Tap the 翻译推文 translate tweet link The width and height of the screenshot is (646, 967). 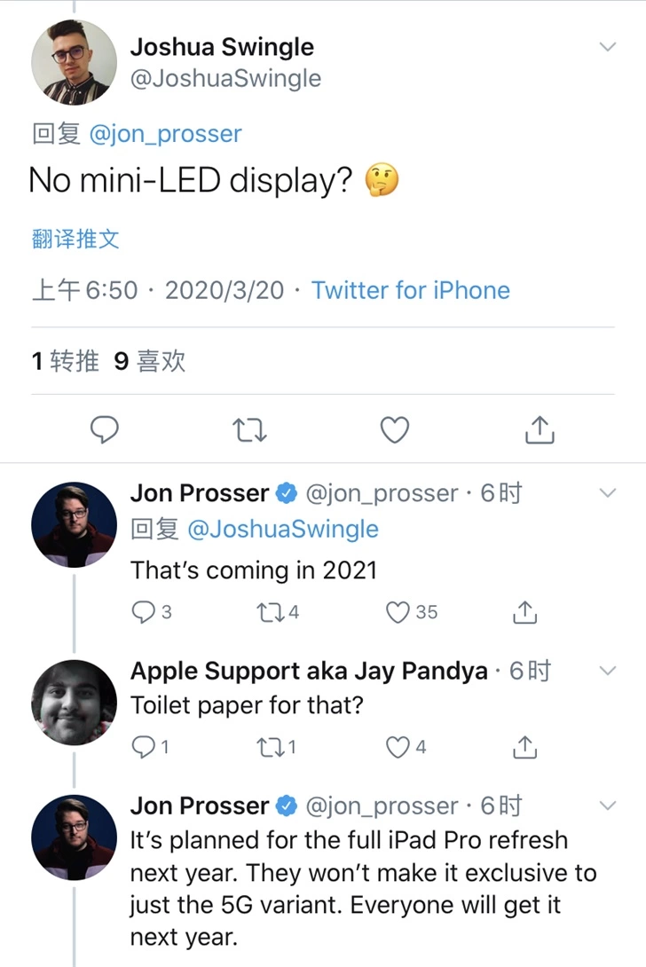[x=75, y=238]
